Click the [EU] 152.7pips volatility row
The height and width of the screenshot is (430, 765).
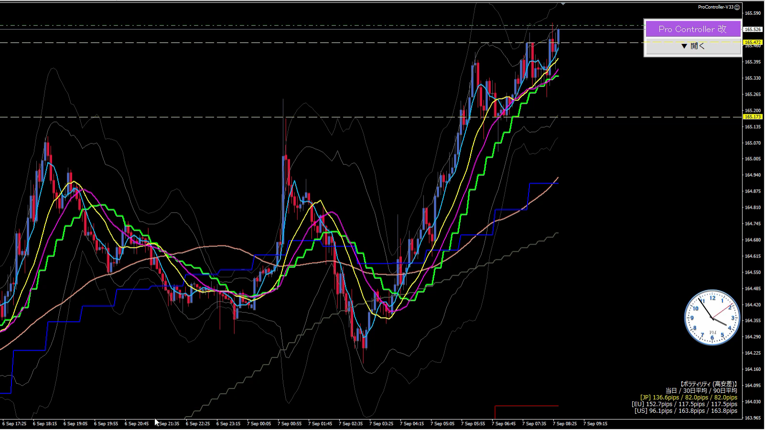coord(684,404)
